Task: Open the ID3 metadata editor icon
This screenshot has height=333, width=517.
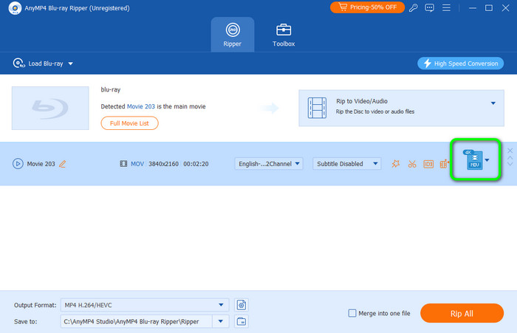Action: pyautogui.click(x=428, y=164)
